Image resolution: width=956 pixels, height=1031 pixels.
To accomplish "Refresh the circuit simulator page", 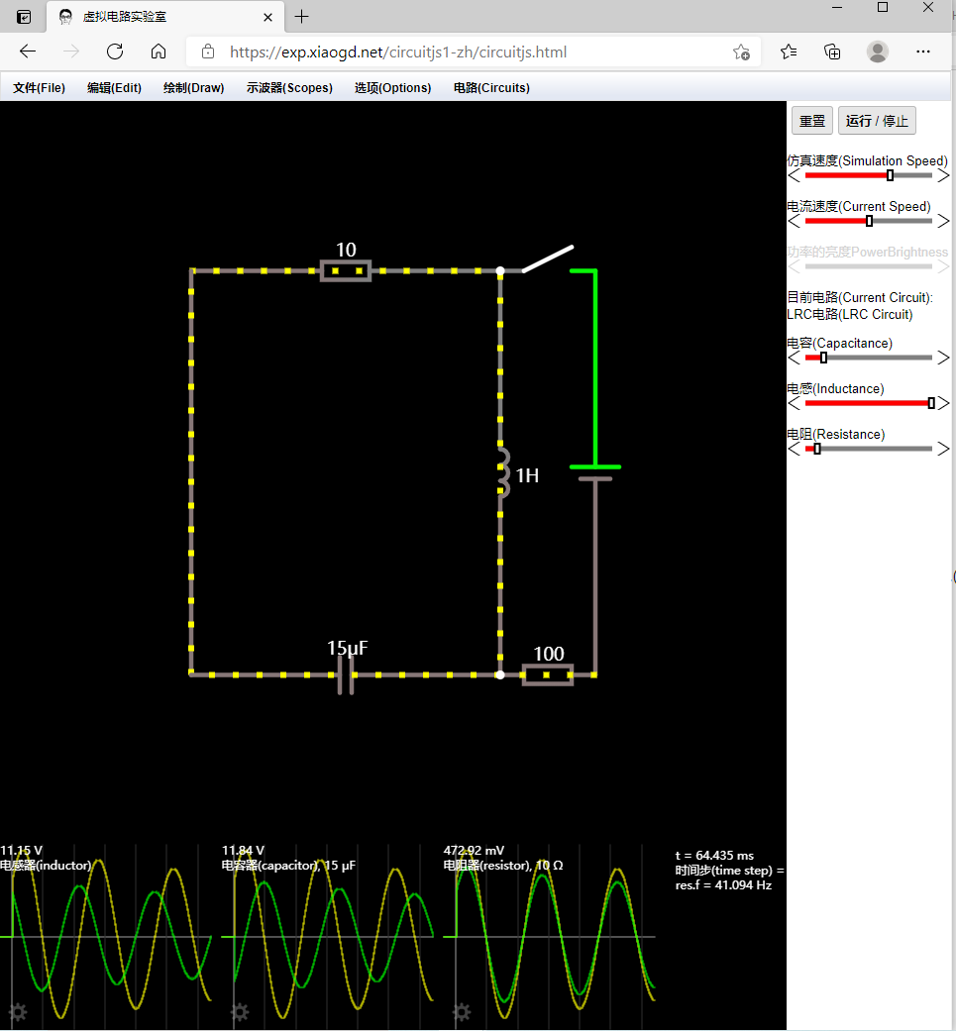I will [114, 52].
